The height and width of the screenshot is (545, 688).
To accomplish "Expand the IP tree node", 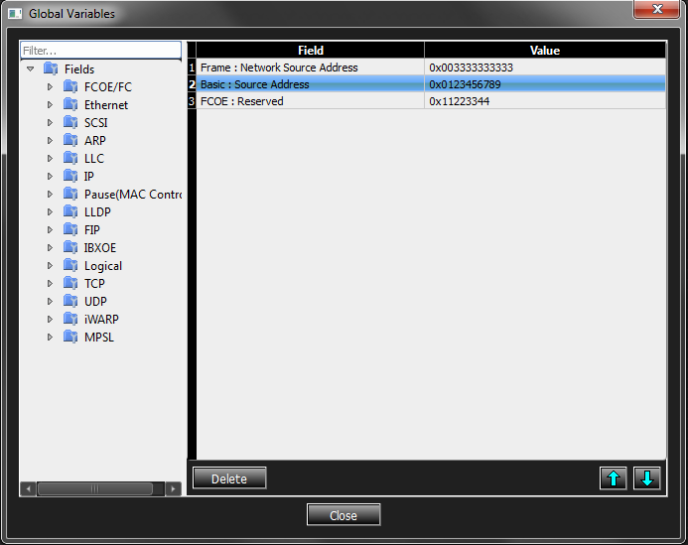I will coord(50,176).
